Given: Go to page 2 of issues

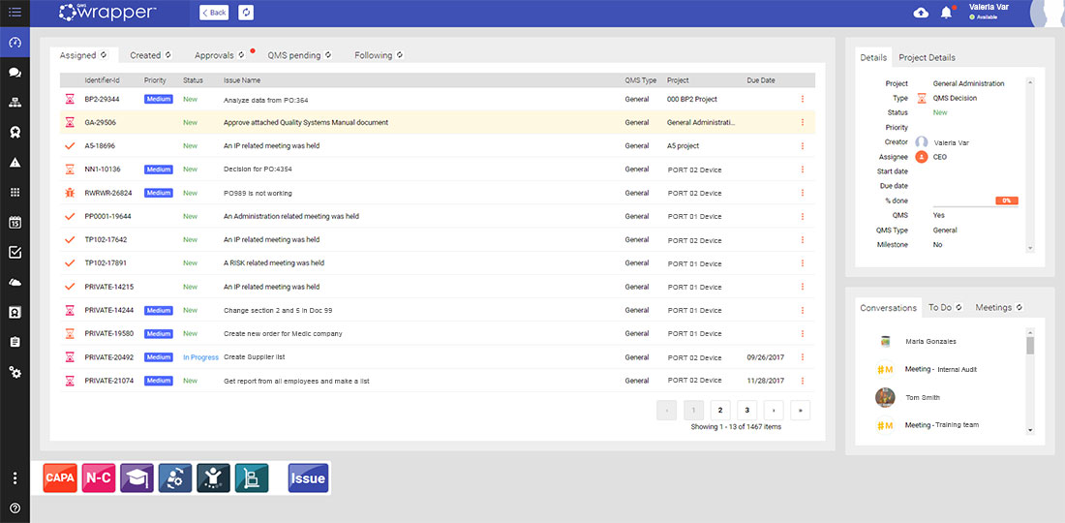Looking at the screenshot, I should coord(719,410).
